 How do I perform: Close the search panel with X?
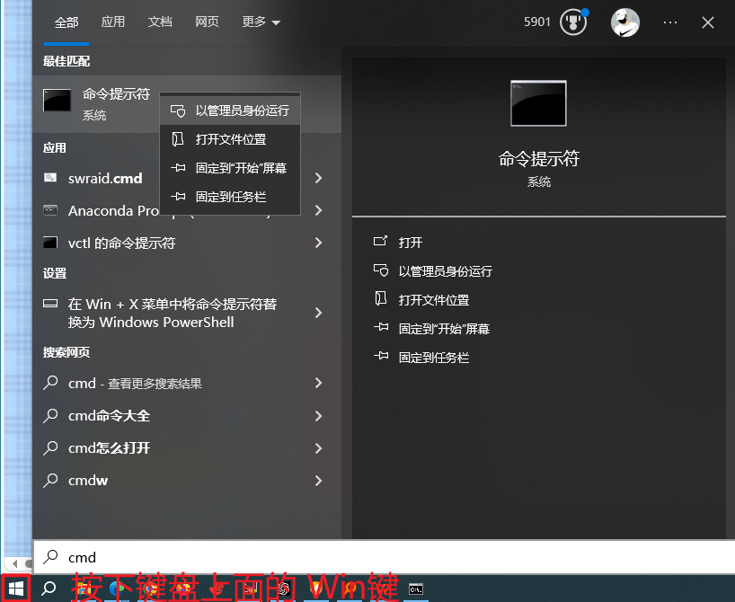click(708, 22)
